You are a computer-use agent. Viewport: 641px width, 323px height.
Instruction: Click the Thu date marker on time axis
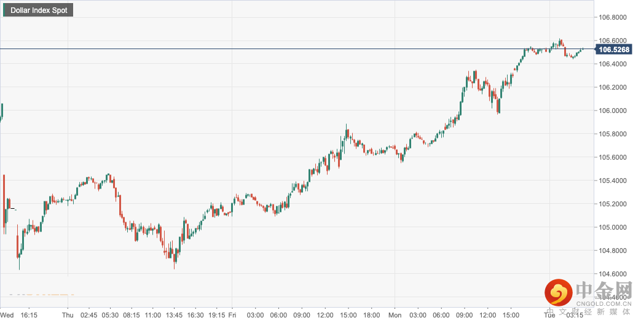[x=68, y=315]
